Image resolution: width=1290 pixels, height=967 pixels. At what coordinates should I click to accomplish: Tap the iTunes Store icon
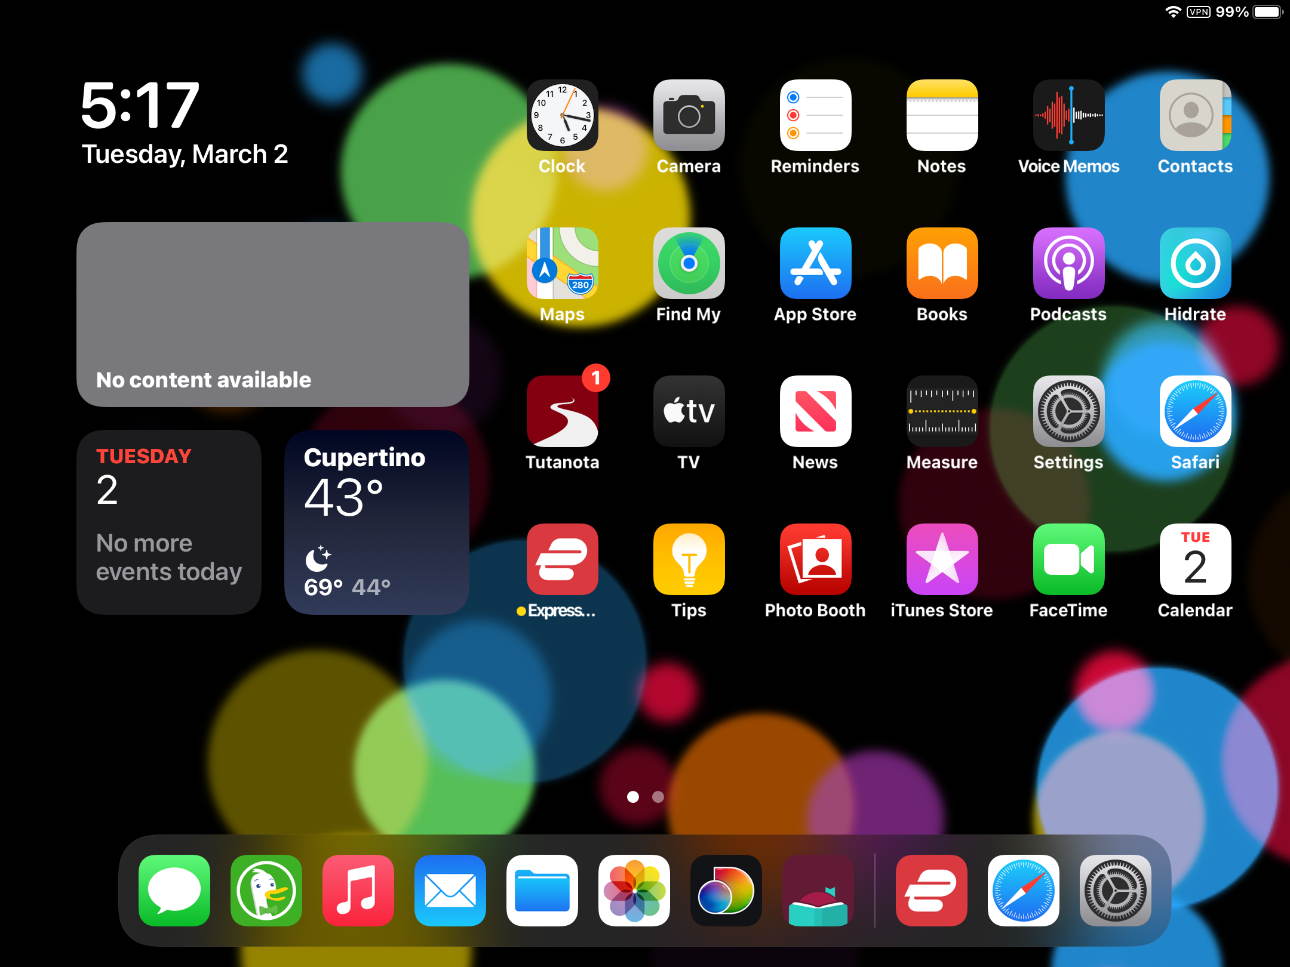[x=942, y=559]
